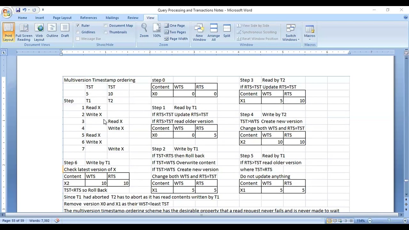Select Print Layout in status bar
The width and height of the screenshot is (409, 230).
(x=329, y=221)
